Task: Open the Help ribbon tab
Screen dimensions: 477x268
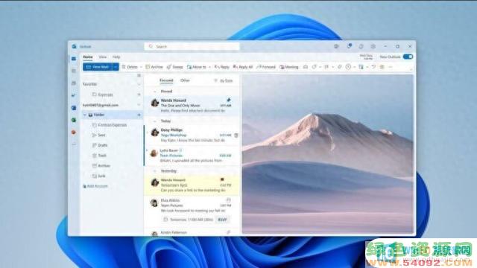Action: pos(116,57)
